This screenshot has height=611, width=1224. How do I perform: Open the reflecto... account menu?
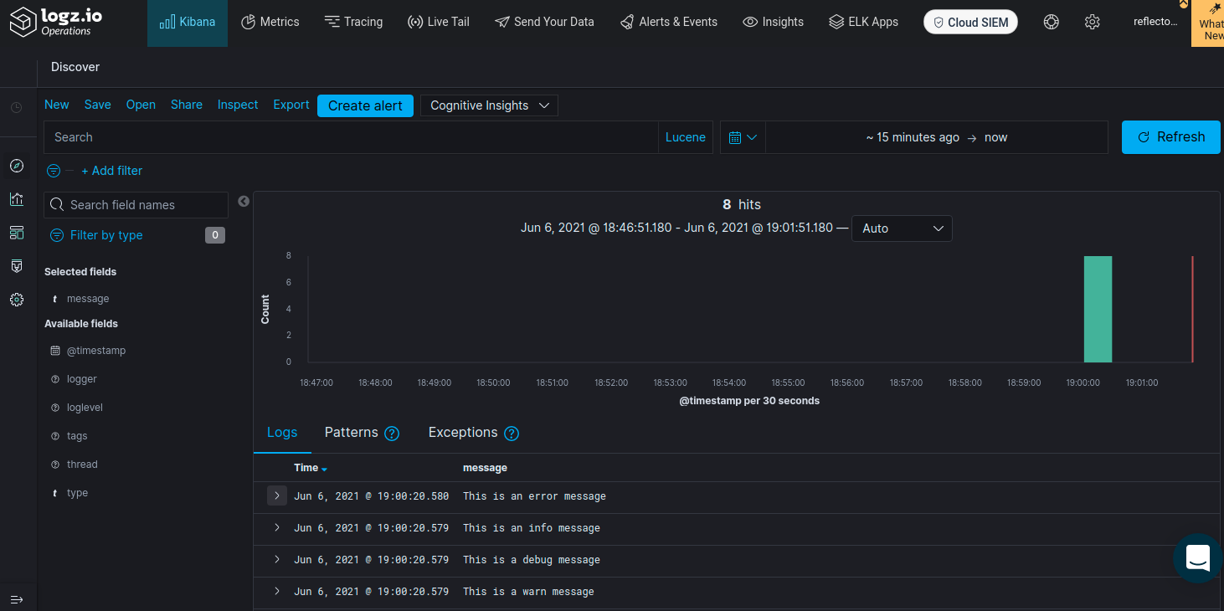tap(1155, 22)
